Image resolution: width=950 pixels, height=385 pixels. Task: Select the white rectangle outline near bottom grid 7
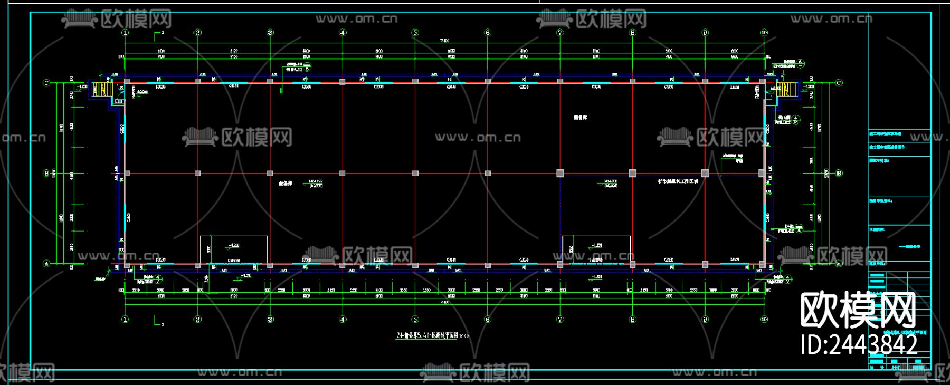pyautogui.click(x=596, y=249)
